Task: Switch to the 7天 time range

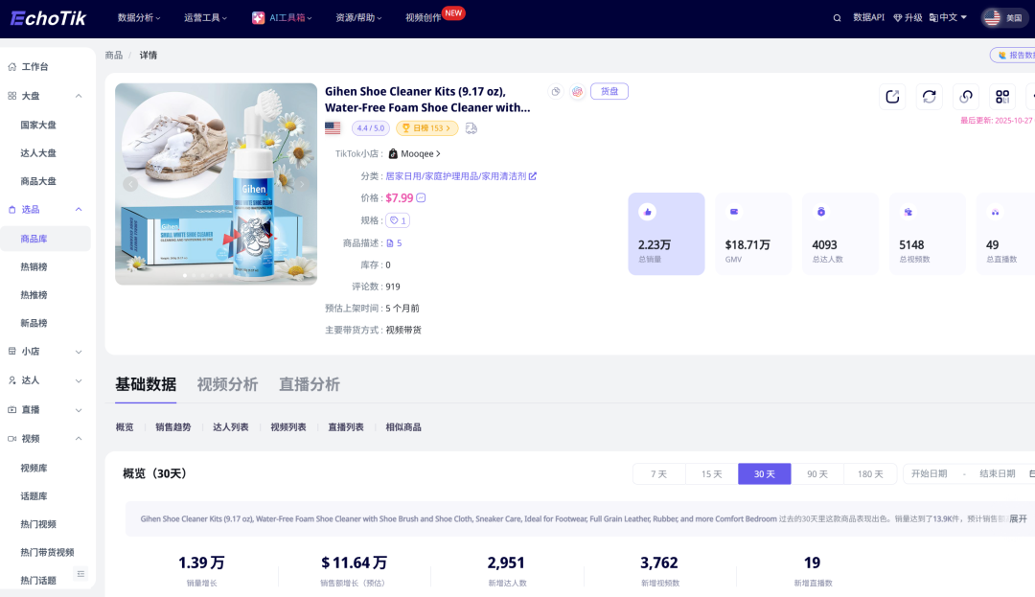Action: pyautogui.click(x=658, y=473)
